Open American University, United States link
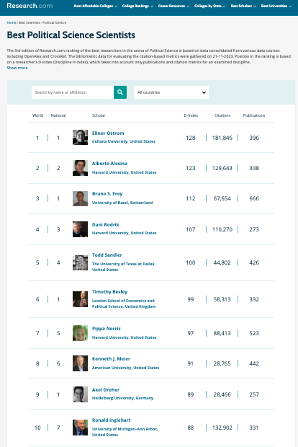 pyautogui.click(x=125, y=368)
